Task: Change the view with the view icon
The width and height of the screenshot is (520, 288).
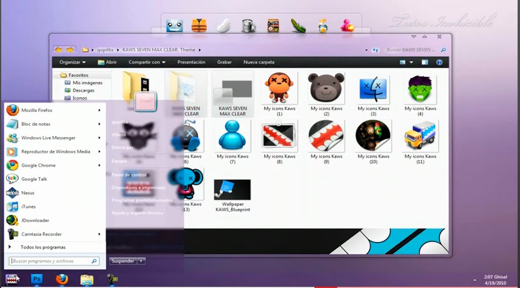Action: click(x=403, y=62)
